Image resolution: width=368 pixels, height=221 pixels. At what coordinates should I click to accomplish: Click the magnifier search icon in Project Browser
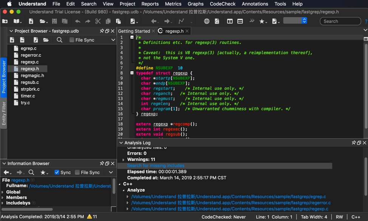coord(59,40)
